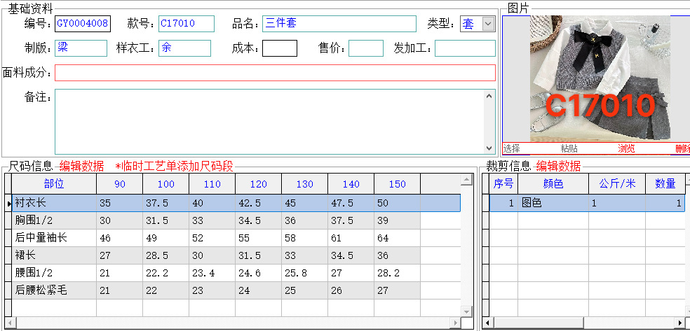Click 裁剪信息 horizontal scrollbar thumb

click(x=538, y=323)
